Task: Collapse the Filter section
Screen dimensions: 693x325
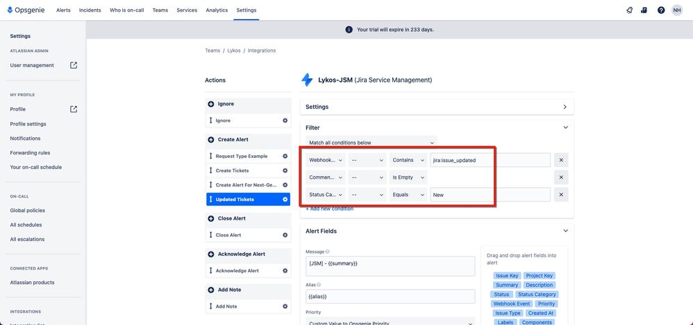Action: pos(565,128)
